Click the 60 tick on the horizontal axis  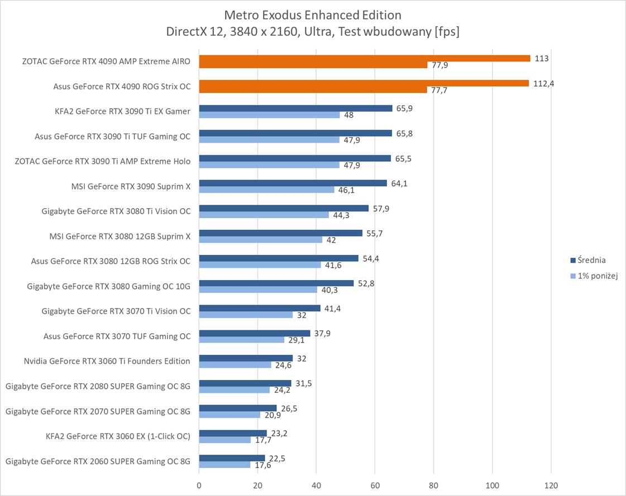(x=375, y=485)
